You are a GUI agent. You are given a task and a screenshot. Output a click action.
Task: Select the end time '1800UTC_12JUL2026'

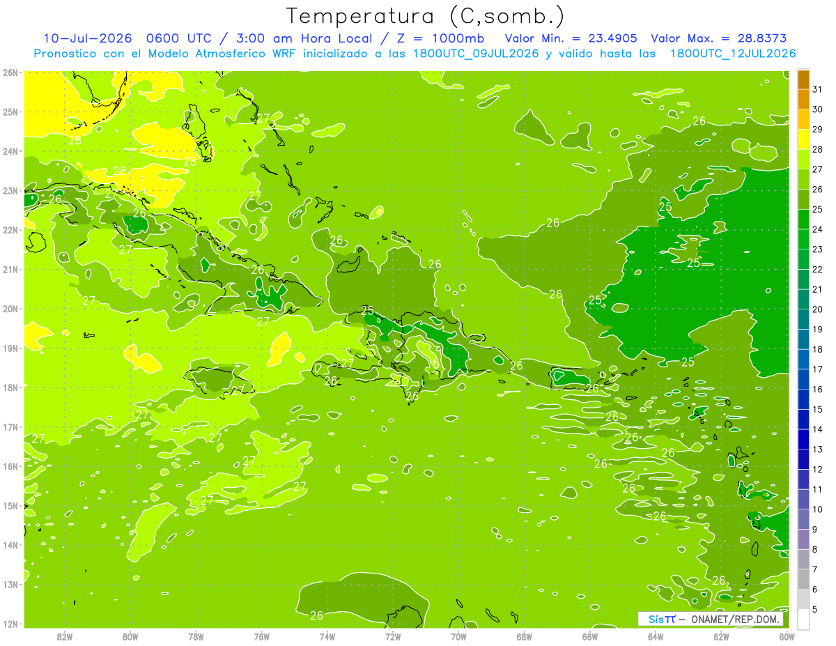[x=733, y=53]
